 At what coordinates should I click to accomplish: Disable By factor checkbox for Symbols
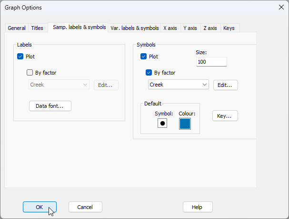(x=149, y=73)
